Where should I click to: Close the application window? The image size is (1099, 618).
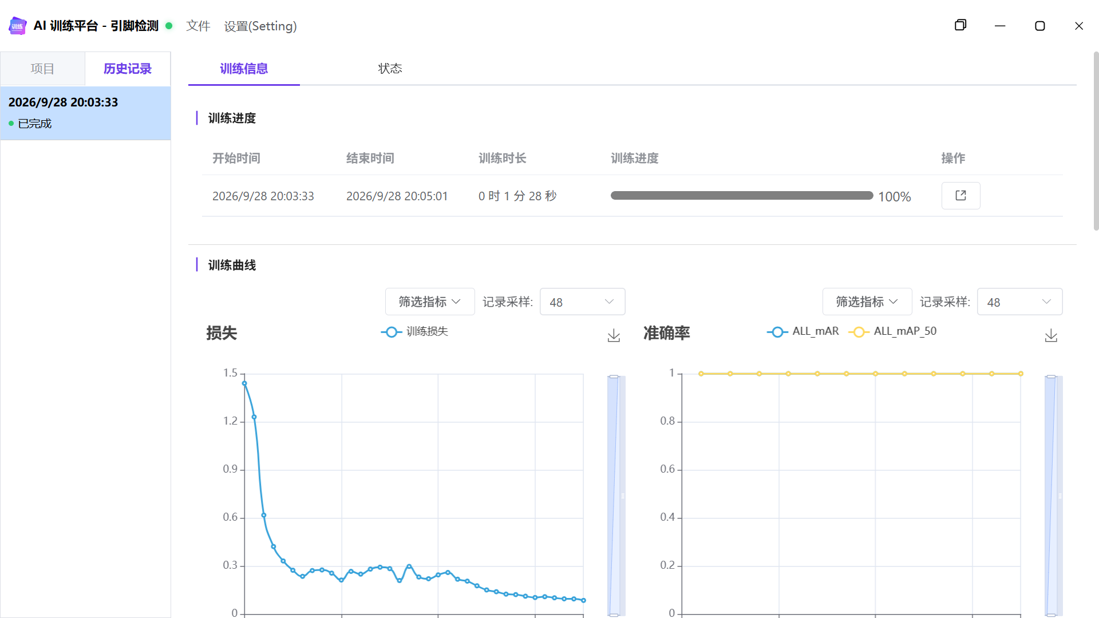click(1079, 26)
